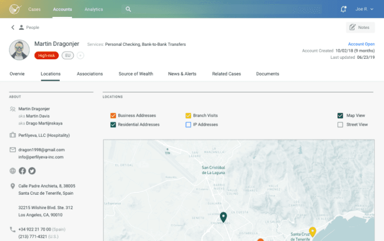384x241 pixels.
Task: Click the Calle Padre Anchieta address
Action: (x=47, y=189)
